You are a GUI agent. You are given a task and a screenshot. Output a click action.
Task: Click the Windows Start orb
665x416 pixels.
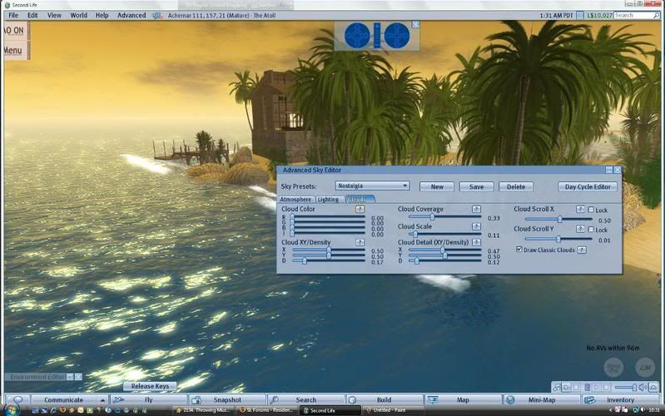click(8, 410)
